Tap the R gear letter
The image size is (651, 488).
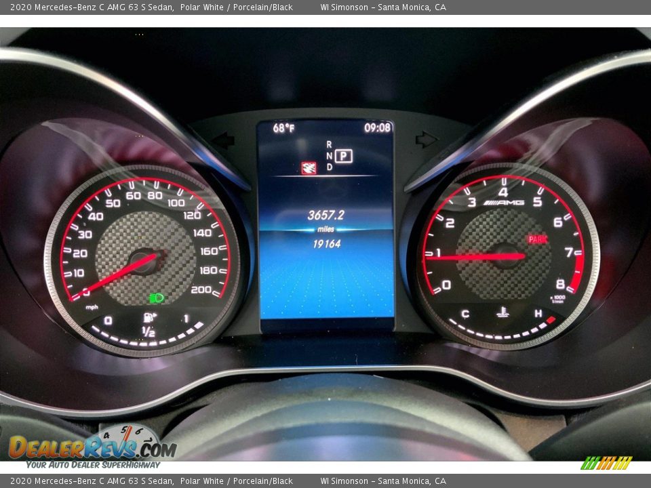[x=330, y=144]
